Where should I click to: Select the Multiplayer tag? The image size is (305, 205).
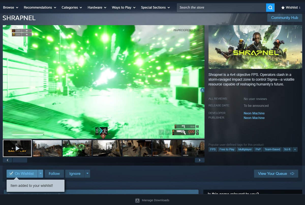point(245,149)
